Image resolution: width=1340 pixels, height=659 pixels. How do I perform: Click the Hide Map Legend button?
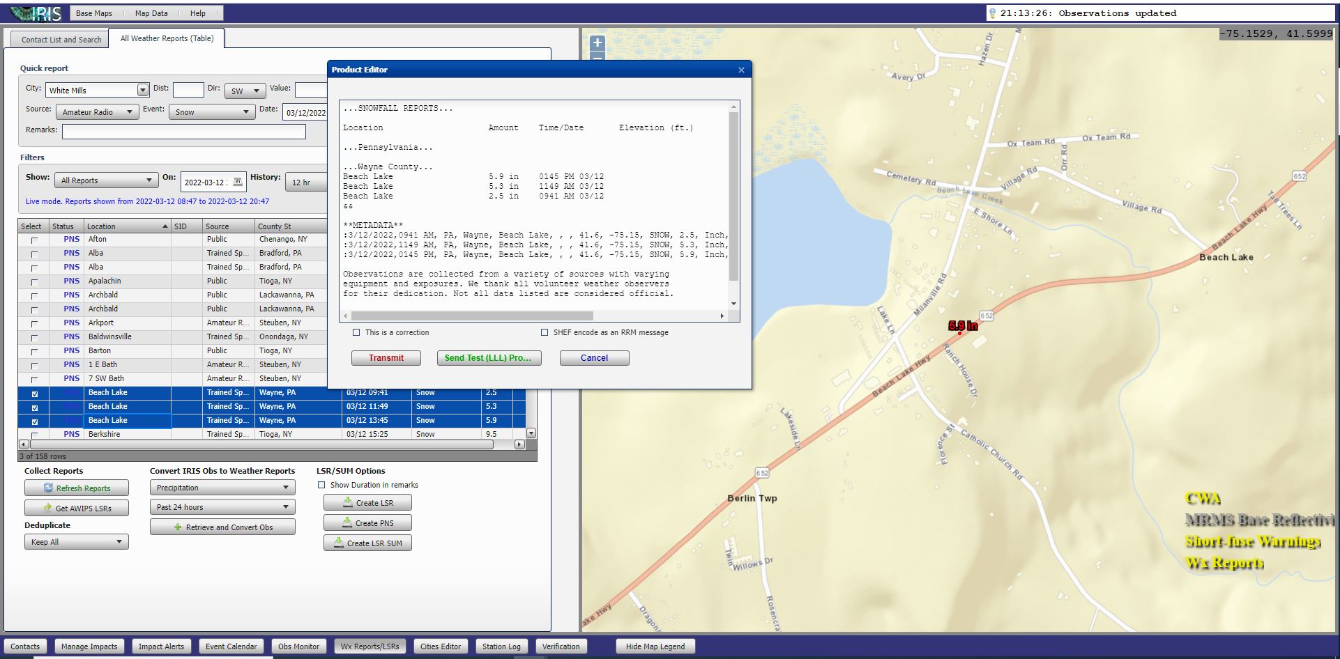pos(655,646)
